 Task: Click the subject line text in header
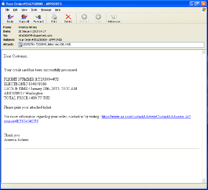[40, 39]
